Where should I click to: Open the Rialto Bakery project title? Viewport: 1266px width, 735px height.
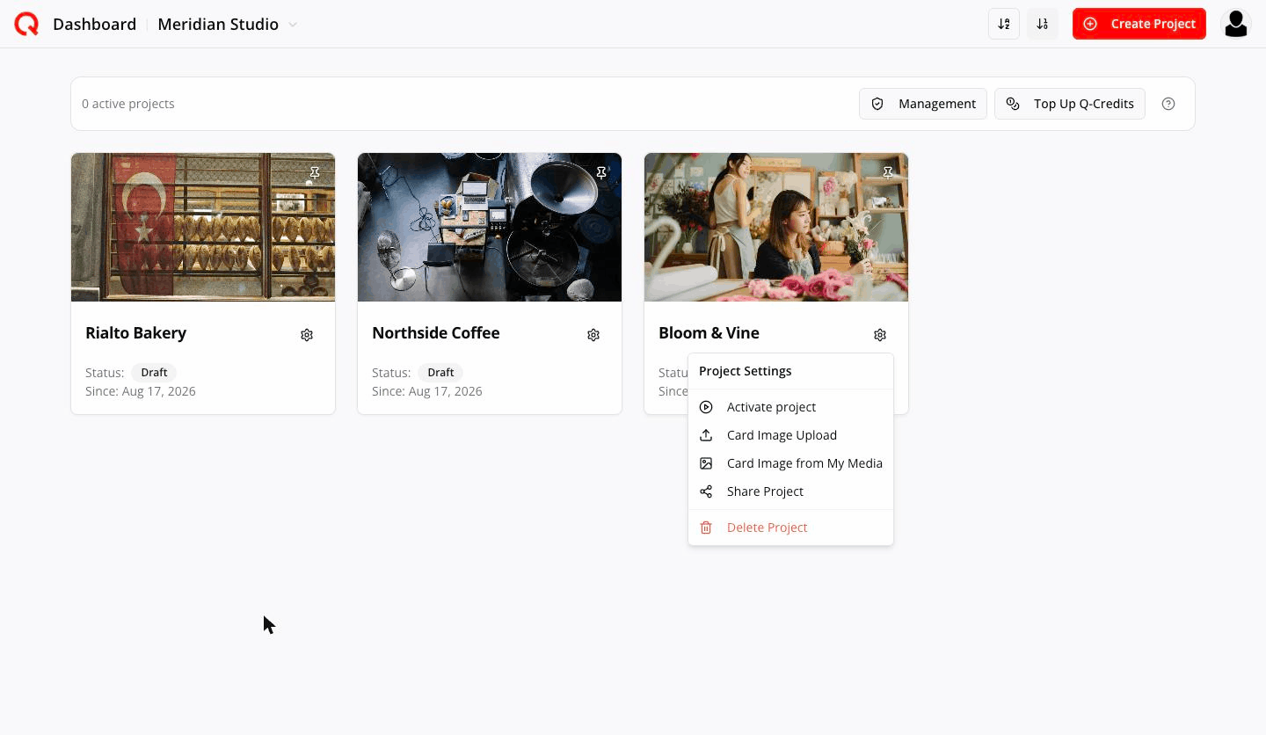coord(136,333)
